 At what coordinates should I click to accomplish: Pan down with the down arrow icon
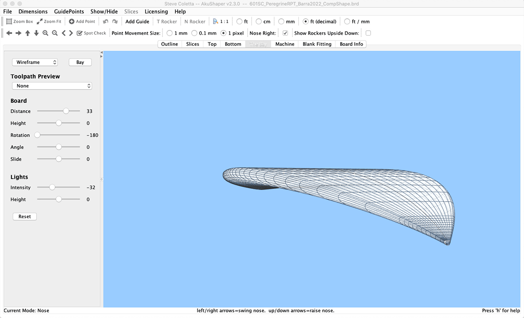pyautogui.click(x=36, y=33)
